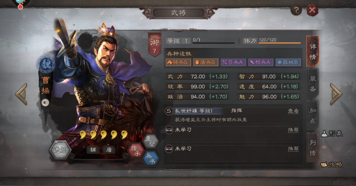
Task: Open the 攻略 strategy guide
Action: tap(332, 164)
